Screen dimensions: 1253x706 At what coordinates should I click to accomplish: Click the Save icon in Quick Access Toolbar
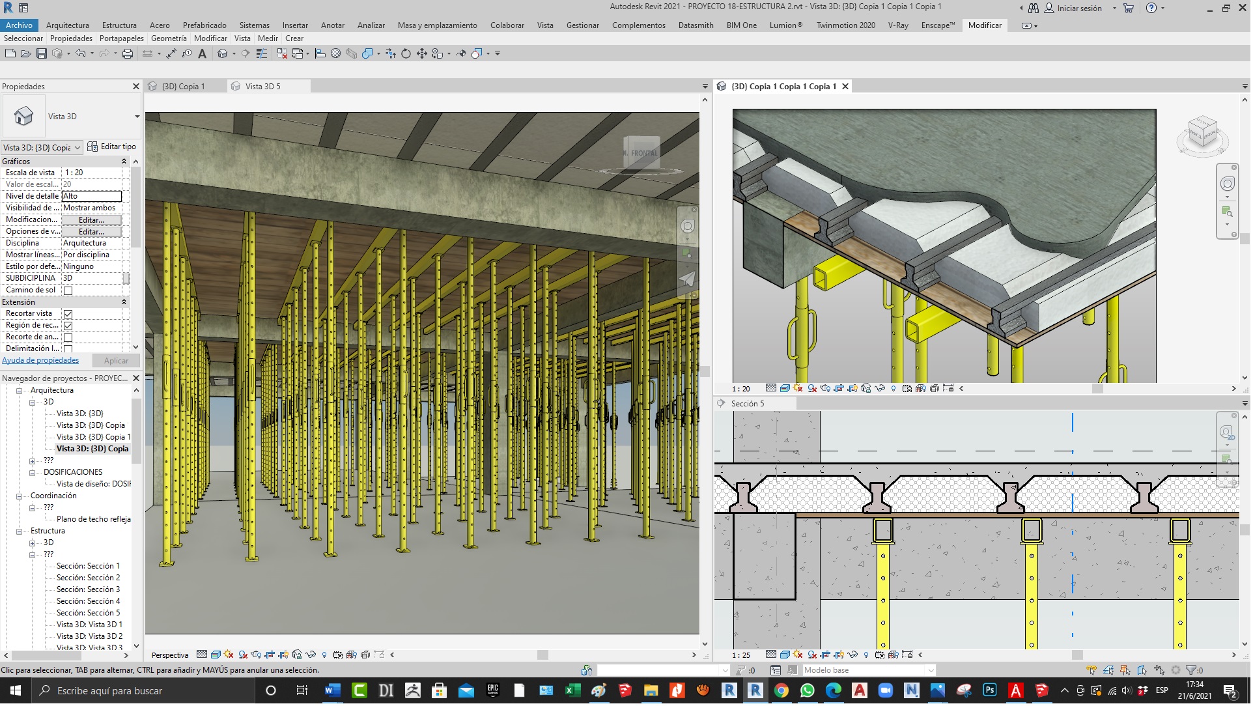click(42, 53)
